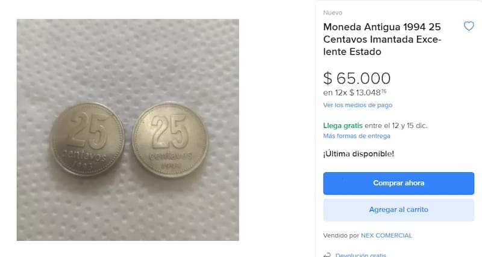Open the Más formas de entrega link
Screen dimensions: 482x257
(x=357, y=136)
